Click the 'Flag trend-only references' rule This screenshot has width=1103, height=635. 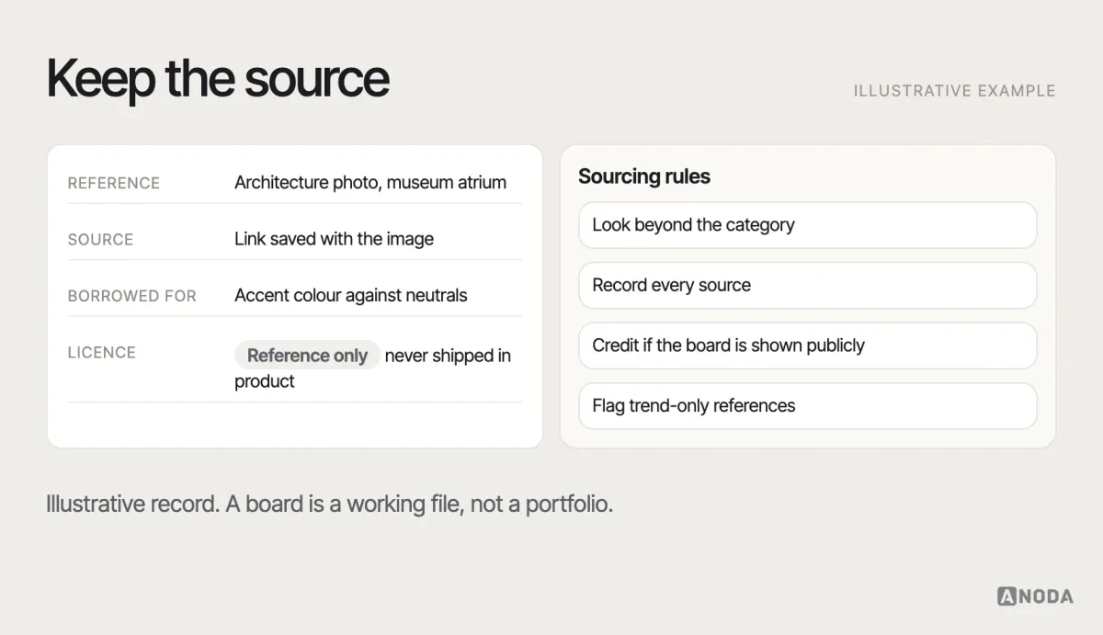click(807, 405)
